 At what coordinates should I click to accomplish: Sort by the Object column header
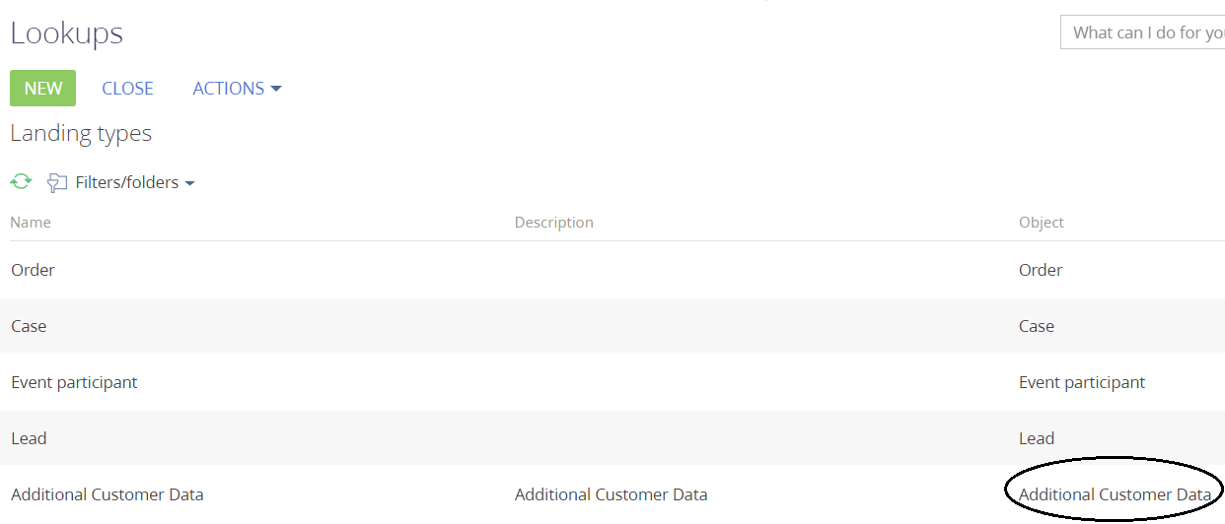1041,223
